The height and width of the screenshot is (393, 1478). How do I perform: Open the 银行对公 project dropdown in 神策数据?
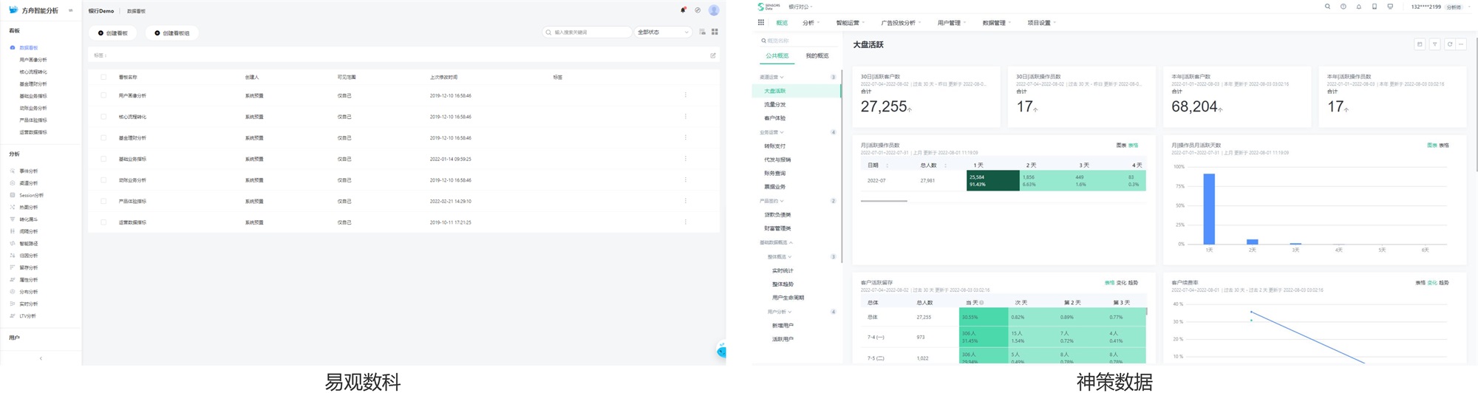pos(800,7)
